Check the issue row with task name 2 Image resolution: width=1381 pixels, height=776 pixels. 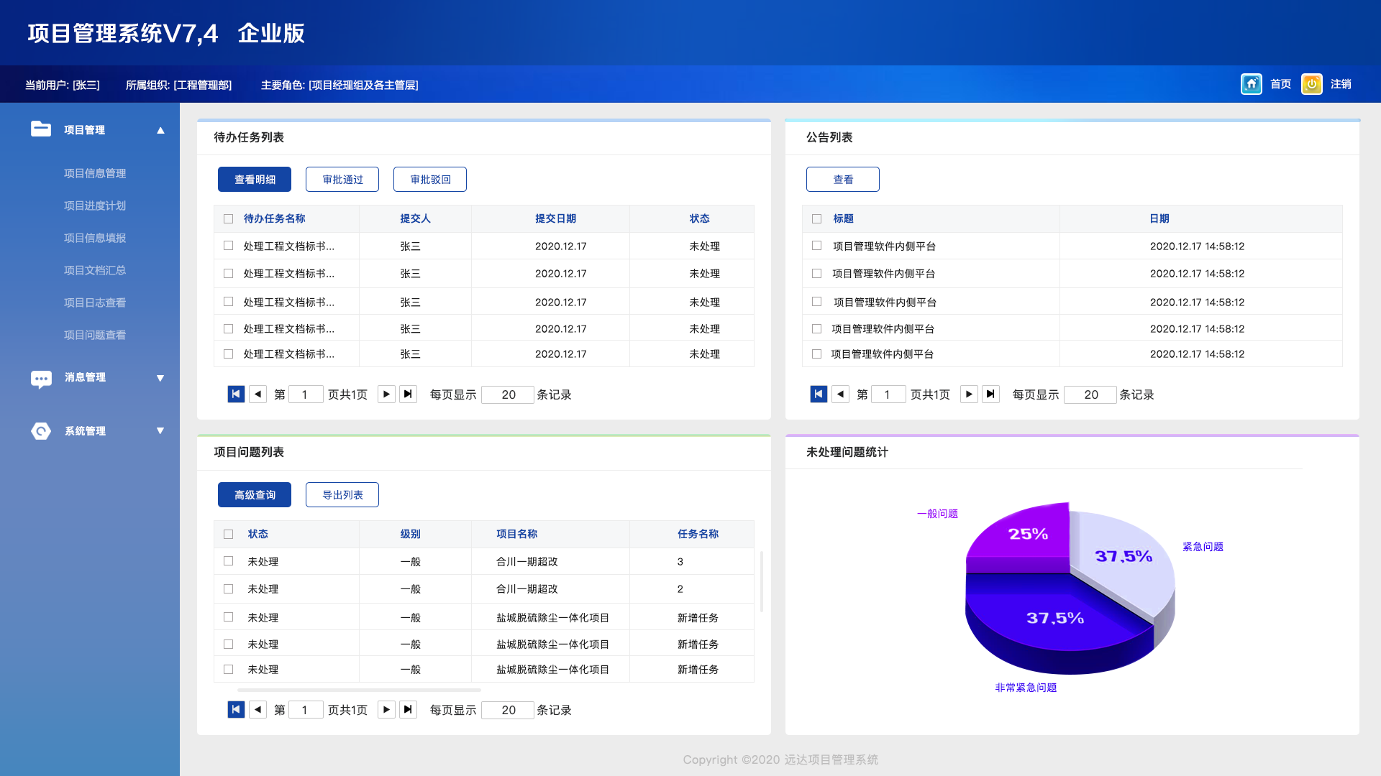[x=228, y=589]
